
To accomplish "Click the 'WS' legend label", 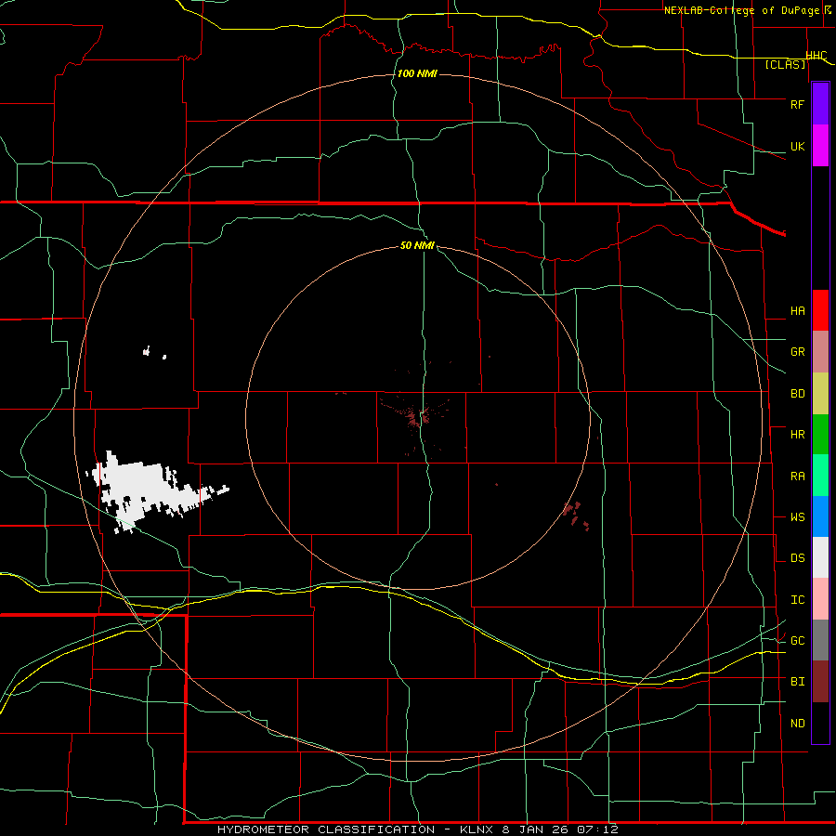I will pyautogui.click(x=797, y=517).
